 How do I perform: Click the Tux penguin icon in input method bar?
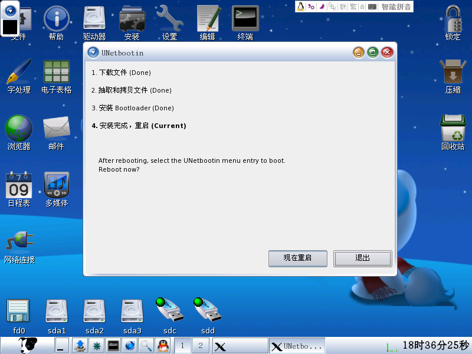(300, 6)
